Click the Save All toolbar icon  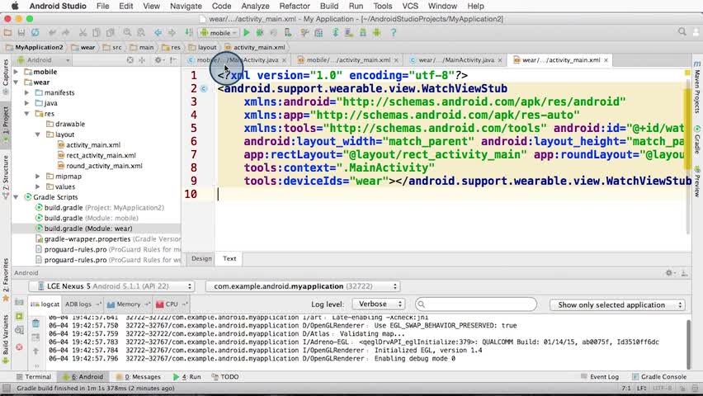click(21, 33)
